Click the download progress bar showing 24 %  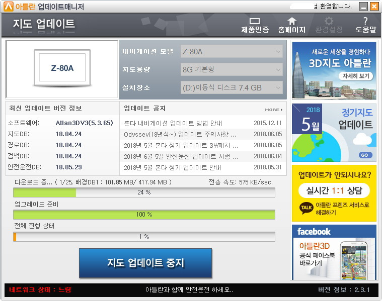coord(144,192)
